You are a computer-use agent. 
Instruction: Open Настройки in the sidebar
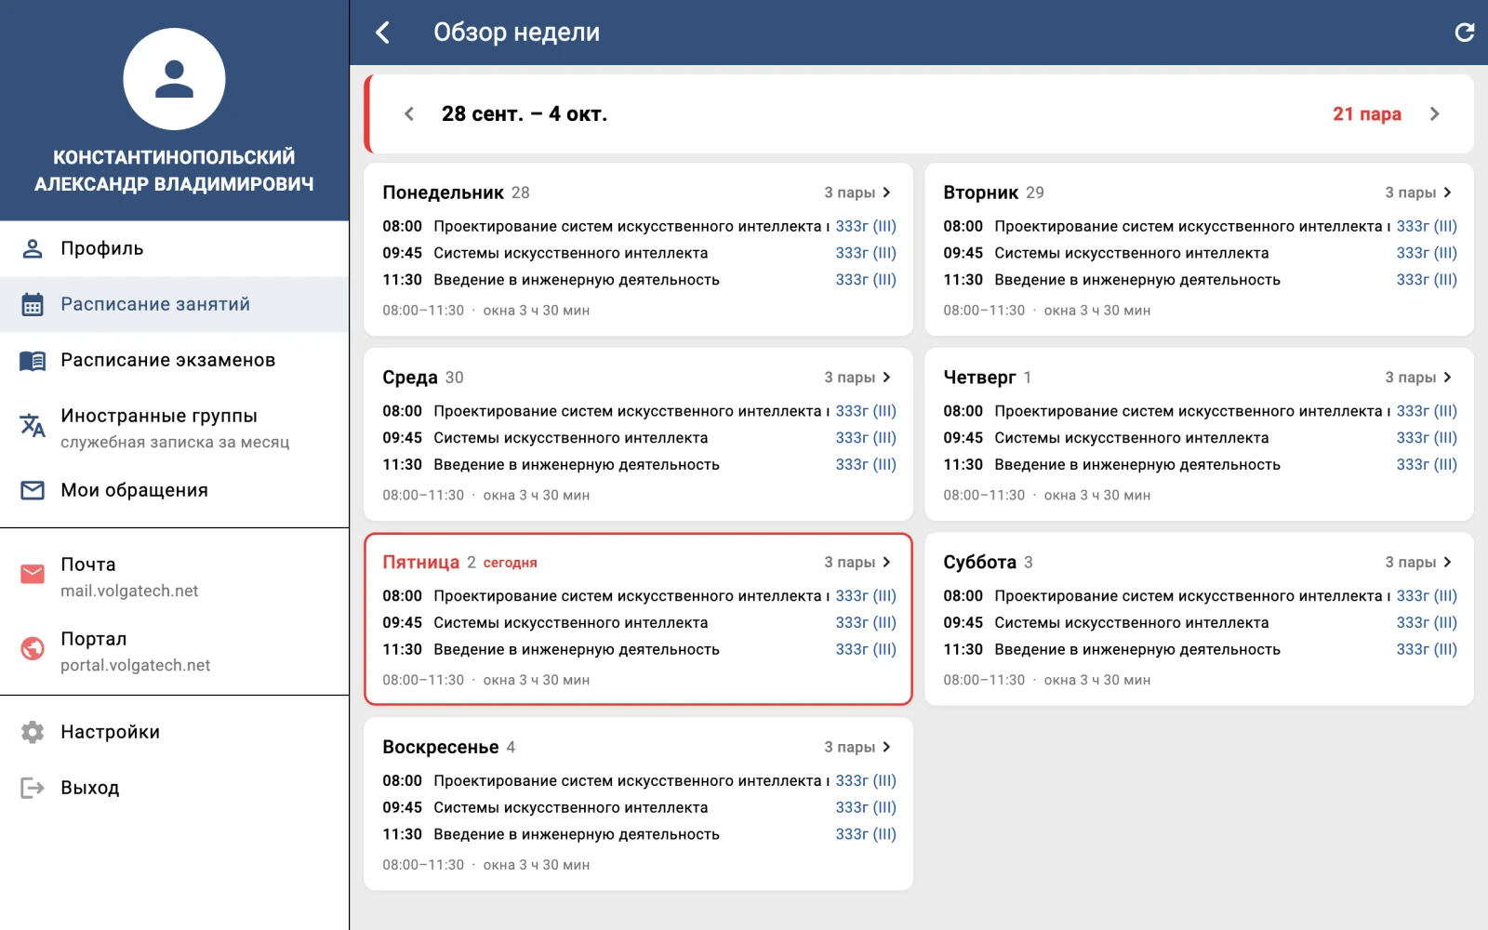(x=174, y=732)
